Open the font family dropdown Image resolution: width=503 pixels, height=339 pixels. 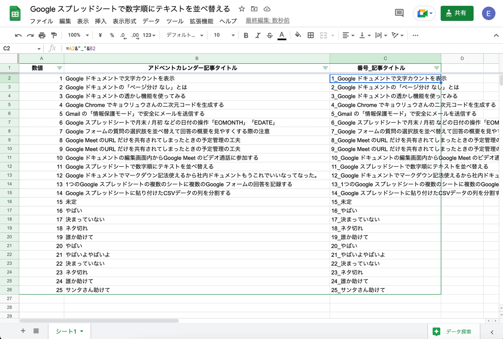185,35
